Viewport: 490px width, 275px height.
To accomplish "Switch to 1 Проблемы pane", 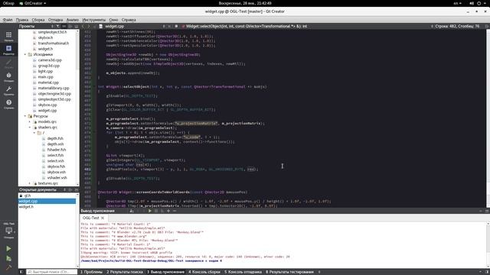I will click(92, 272).
